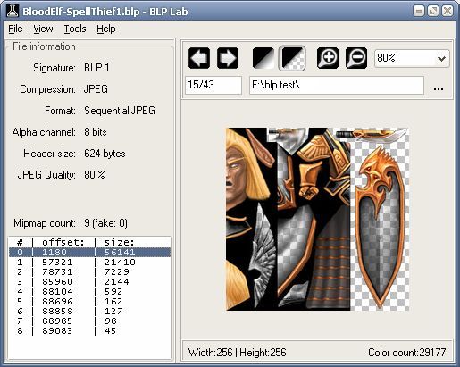Zoom in with the plus magnifier

coord(328,58)
